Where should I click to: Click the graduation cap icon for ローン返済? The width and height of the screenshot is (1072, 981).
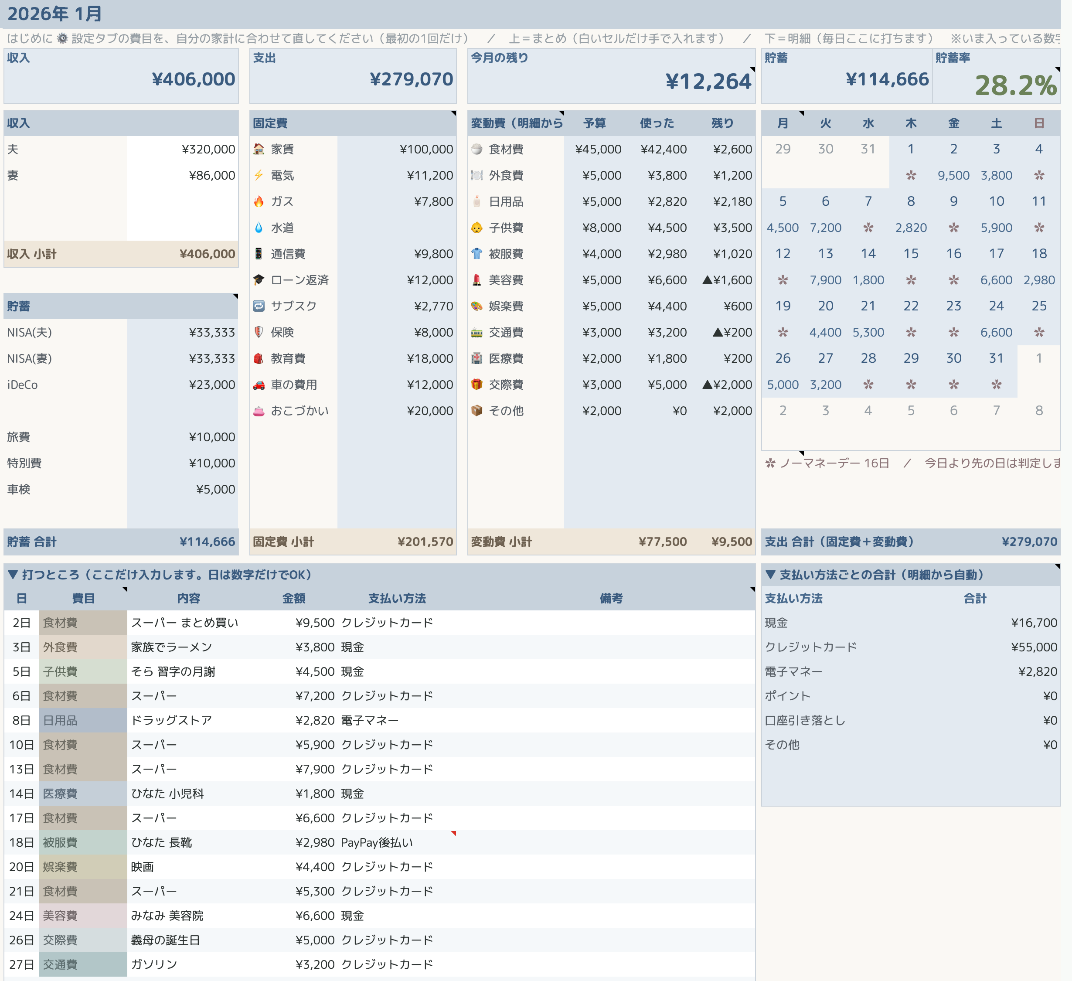259,279
